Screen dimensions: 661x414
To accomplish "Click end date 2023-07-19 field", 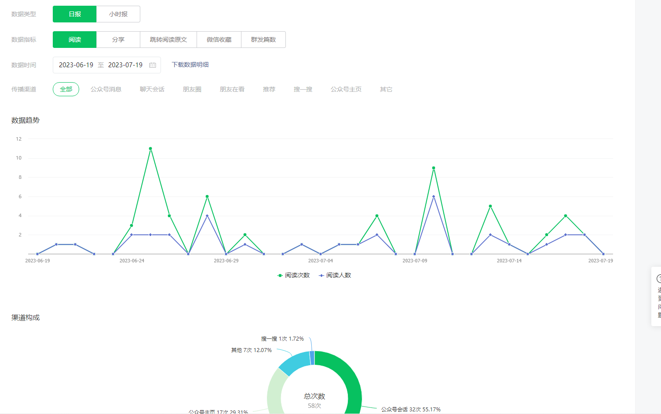I will 125,65.
